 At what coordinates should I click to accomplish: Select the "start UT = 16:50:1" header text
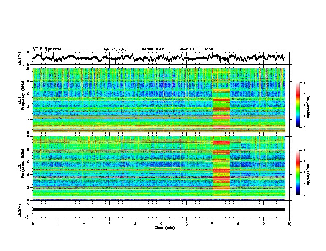tap(199, 49)
